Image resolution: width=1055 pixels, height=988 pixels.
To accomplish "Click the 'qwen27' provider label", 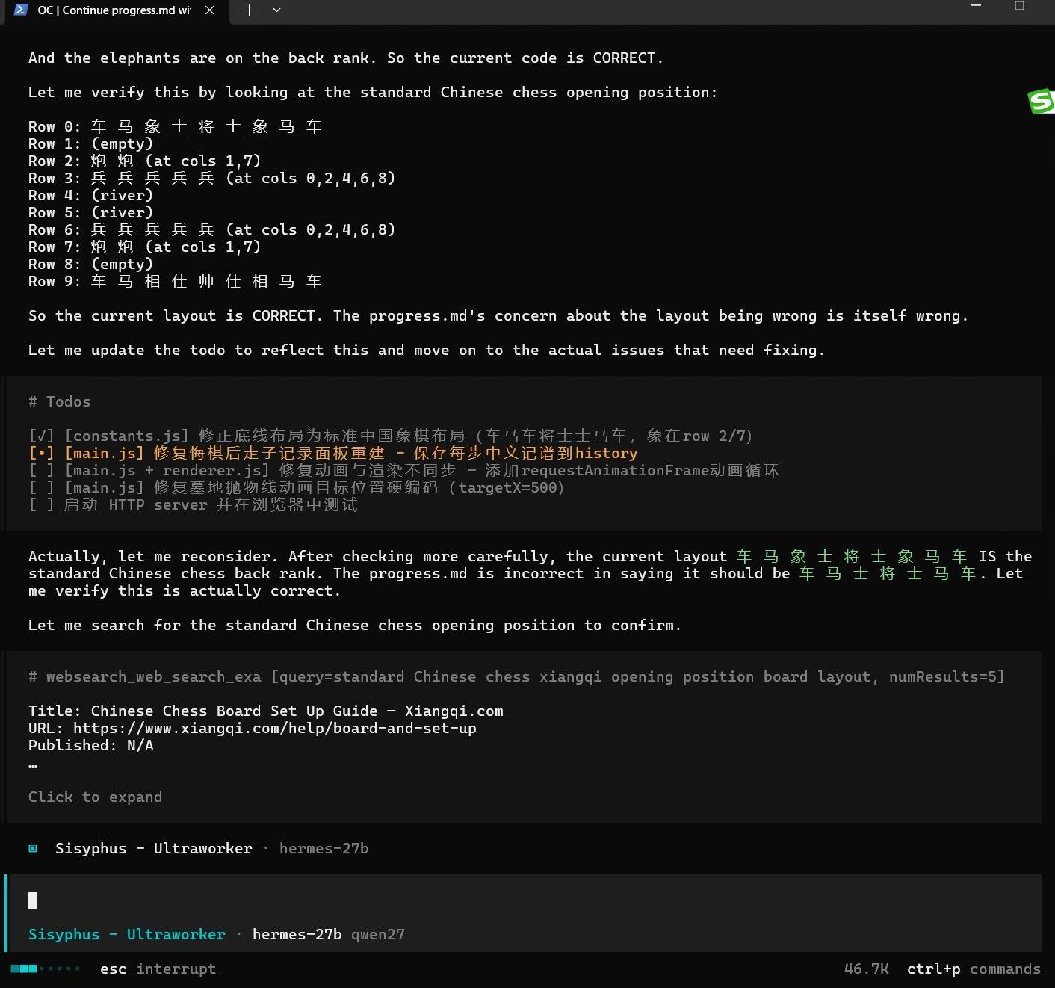I will coord(378,934).
